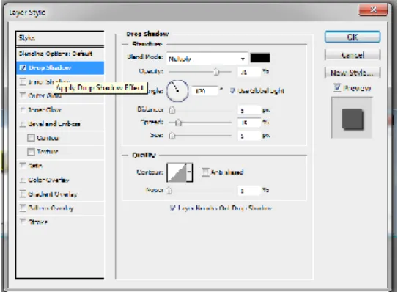Image resolution: width=398 pixels, height=292 pixels.
Task: Close the Layer Style dialog
Action: pos(373,10)
